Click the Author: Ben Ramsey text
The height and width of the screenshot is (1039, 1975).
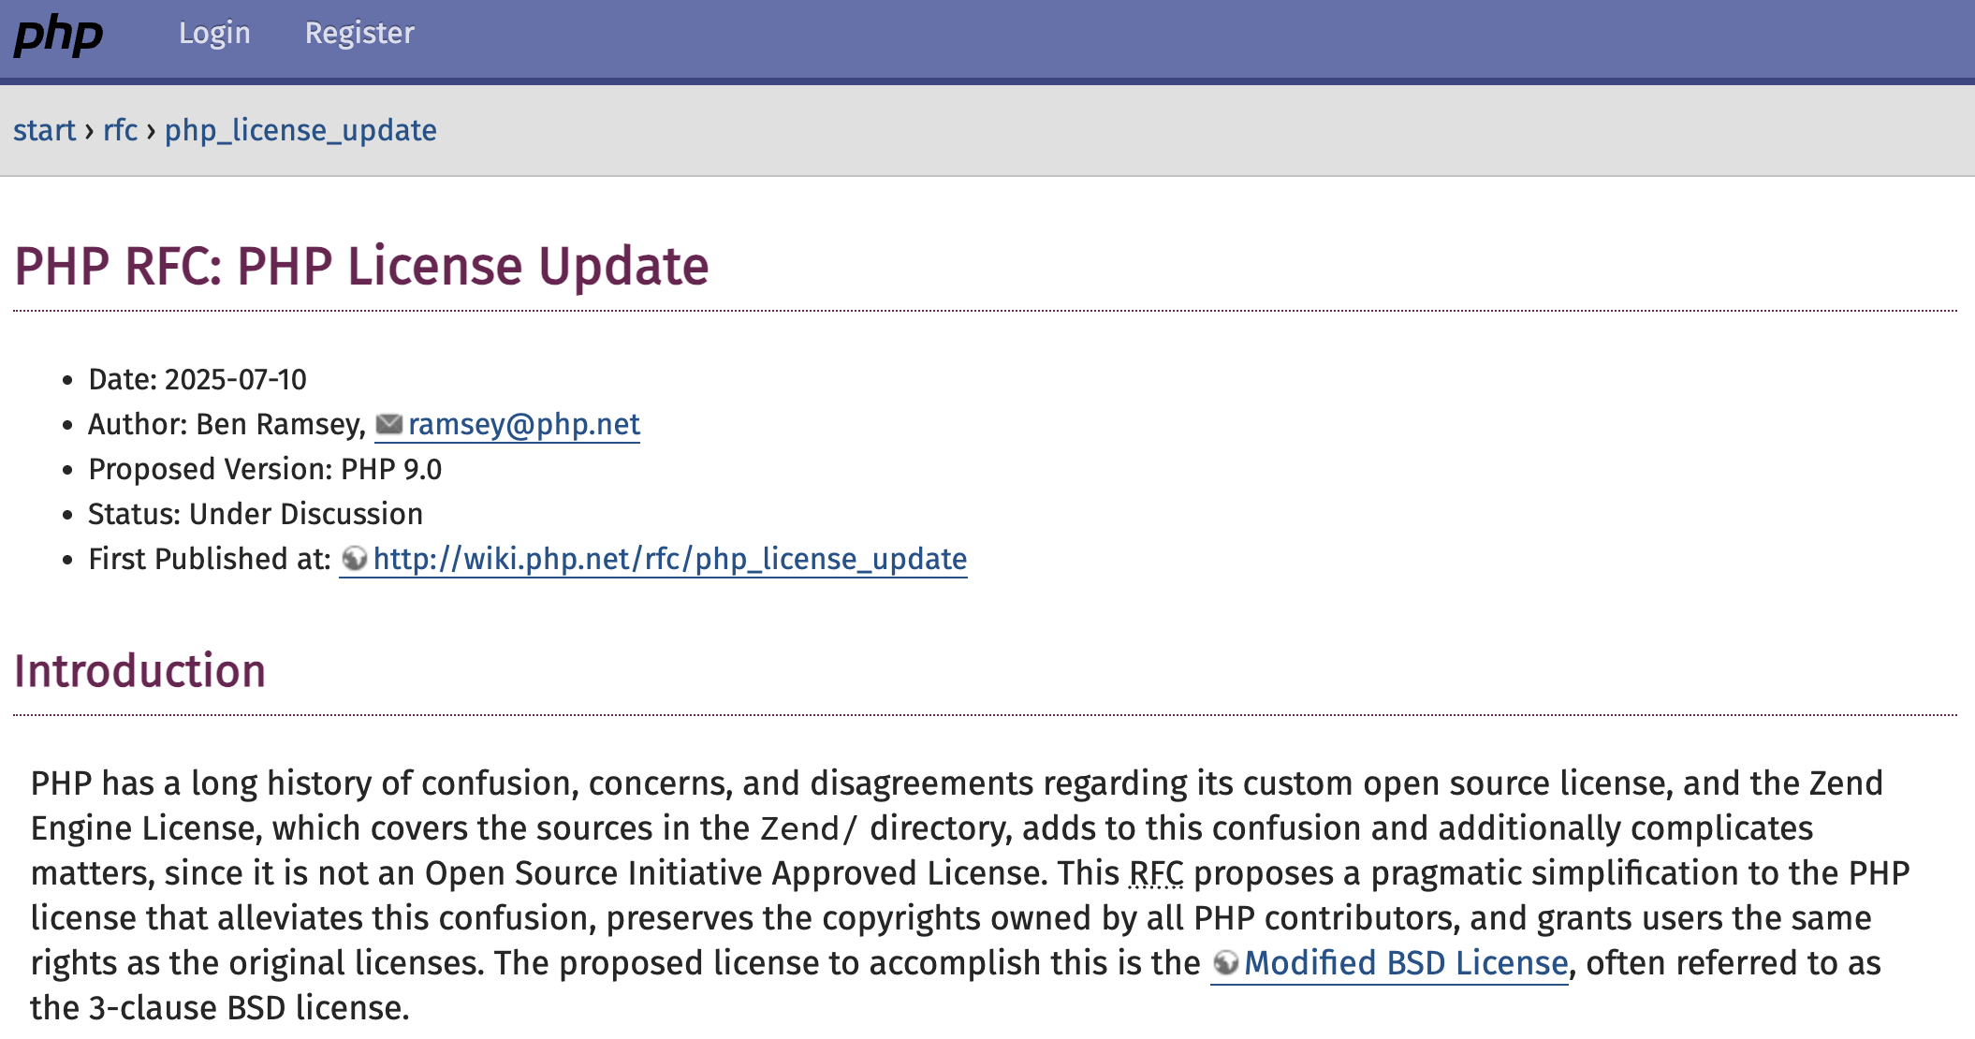coord(227,425)
